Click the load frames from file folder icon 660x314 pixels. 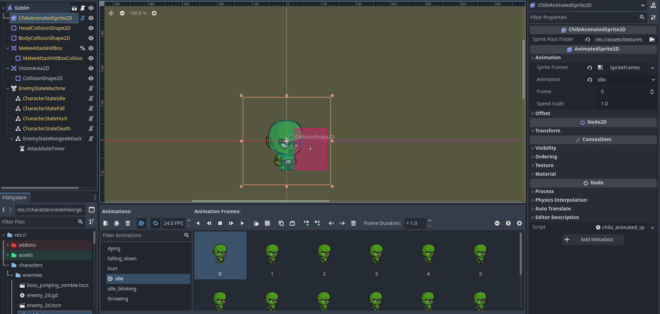pos(256,223)
